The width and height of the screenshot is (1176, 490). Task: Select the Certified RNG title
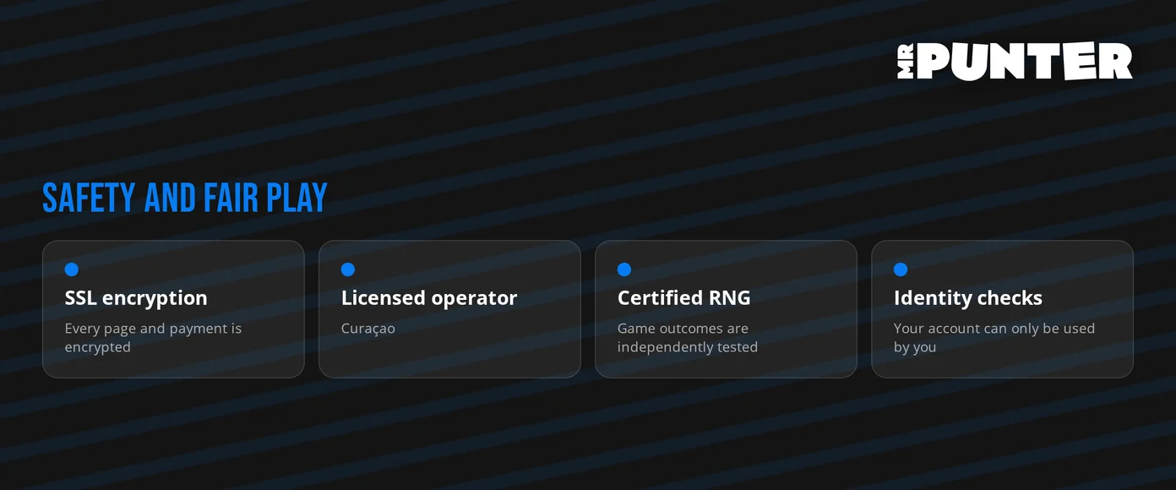point(684,298)
